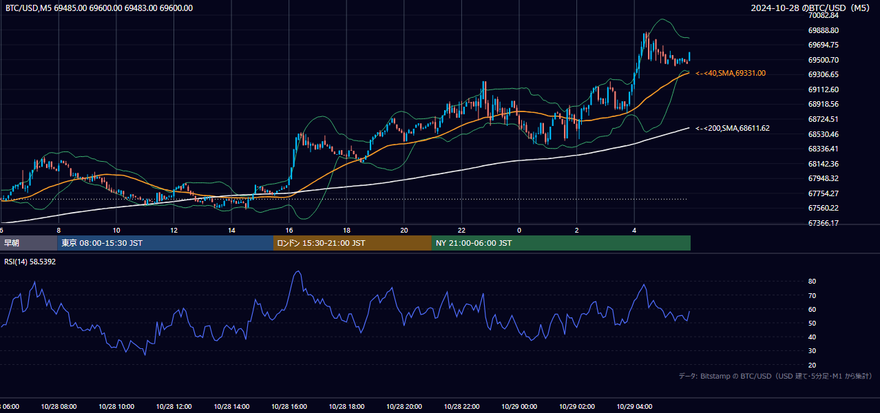Image resolution: width=880 pixels, height=413 pixels.
Task: Select the 早朝 session bar
Action: point(28,243)
